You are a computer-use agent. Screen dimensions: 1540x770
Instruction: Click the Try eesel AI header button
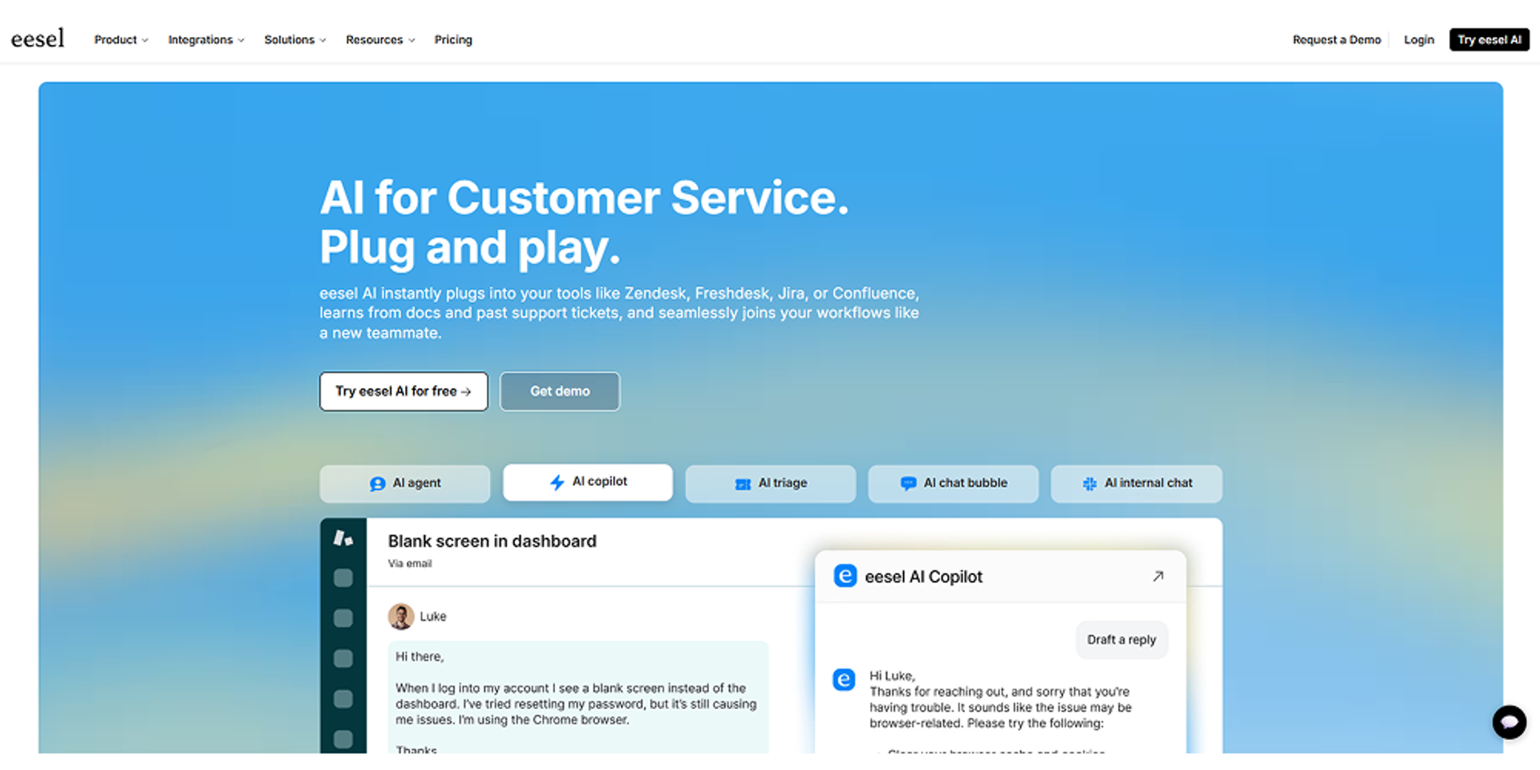1489,39
